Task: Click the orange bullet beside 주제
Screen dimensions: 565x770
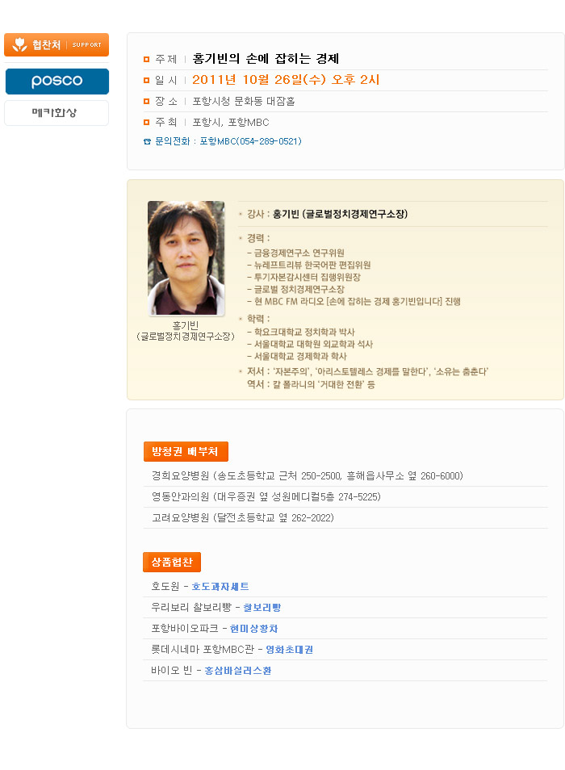Action: coord(146,59)
